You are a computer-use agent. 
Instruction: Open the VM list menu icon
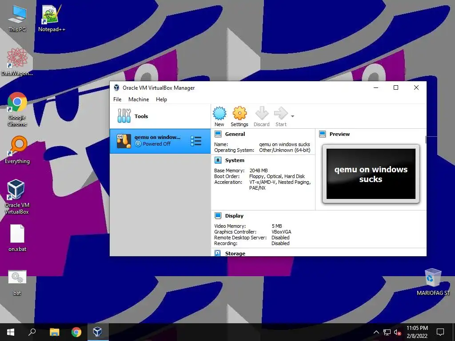(196, 141)
